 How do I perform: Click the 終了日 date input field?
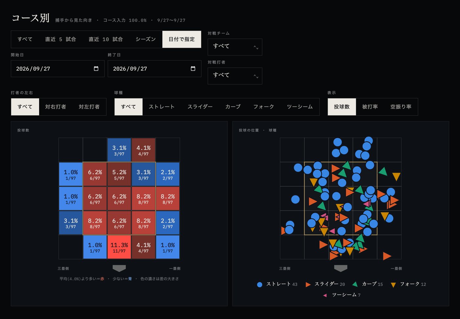[x=154, y=68]
